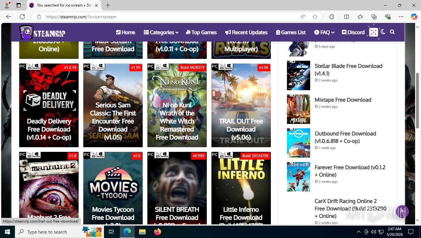Image resolution: width=421 pixels, height=238 pixels.
Task: Open Split screen icon
Action: (x=346, y=17)
